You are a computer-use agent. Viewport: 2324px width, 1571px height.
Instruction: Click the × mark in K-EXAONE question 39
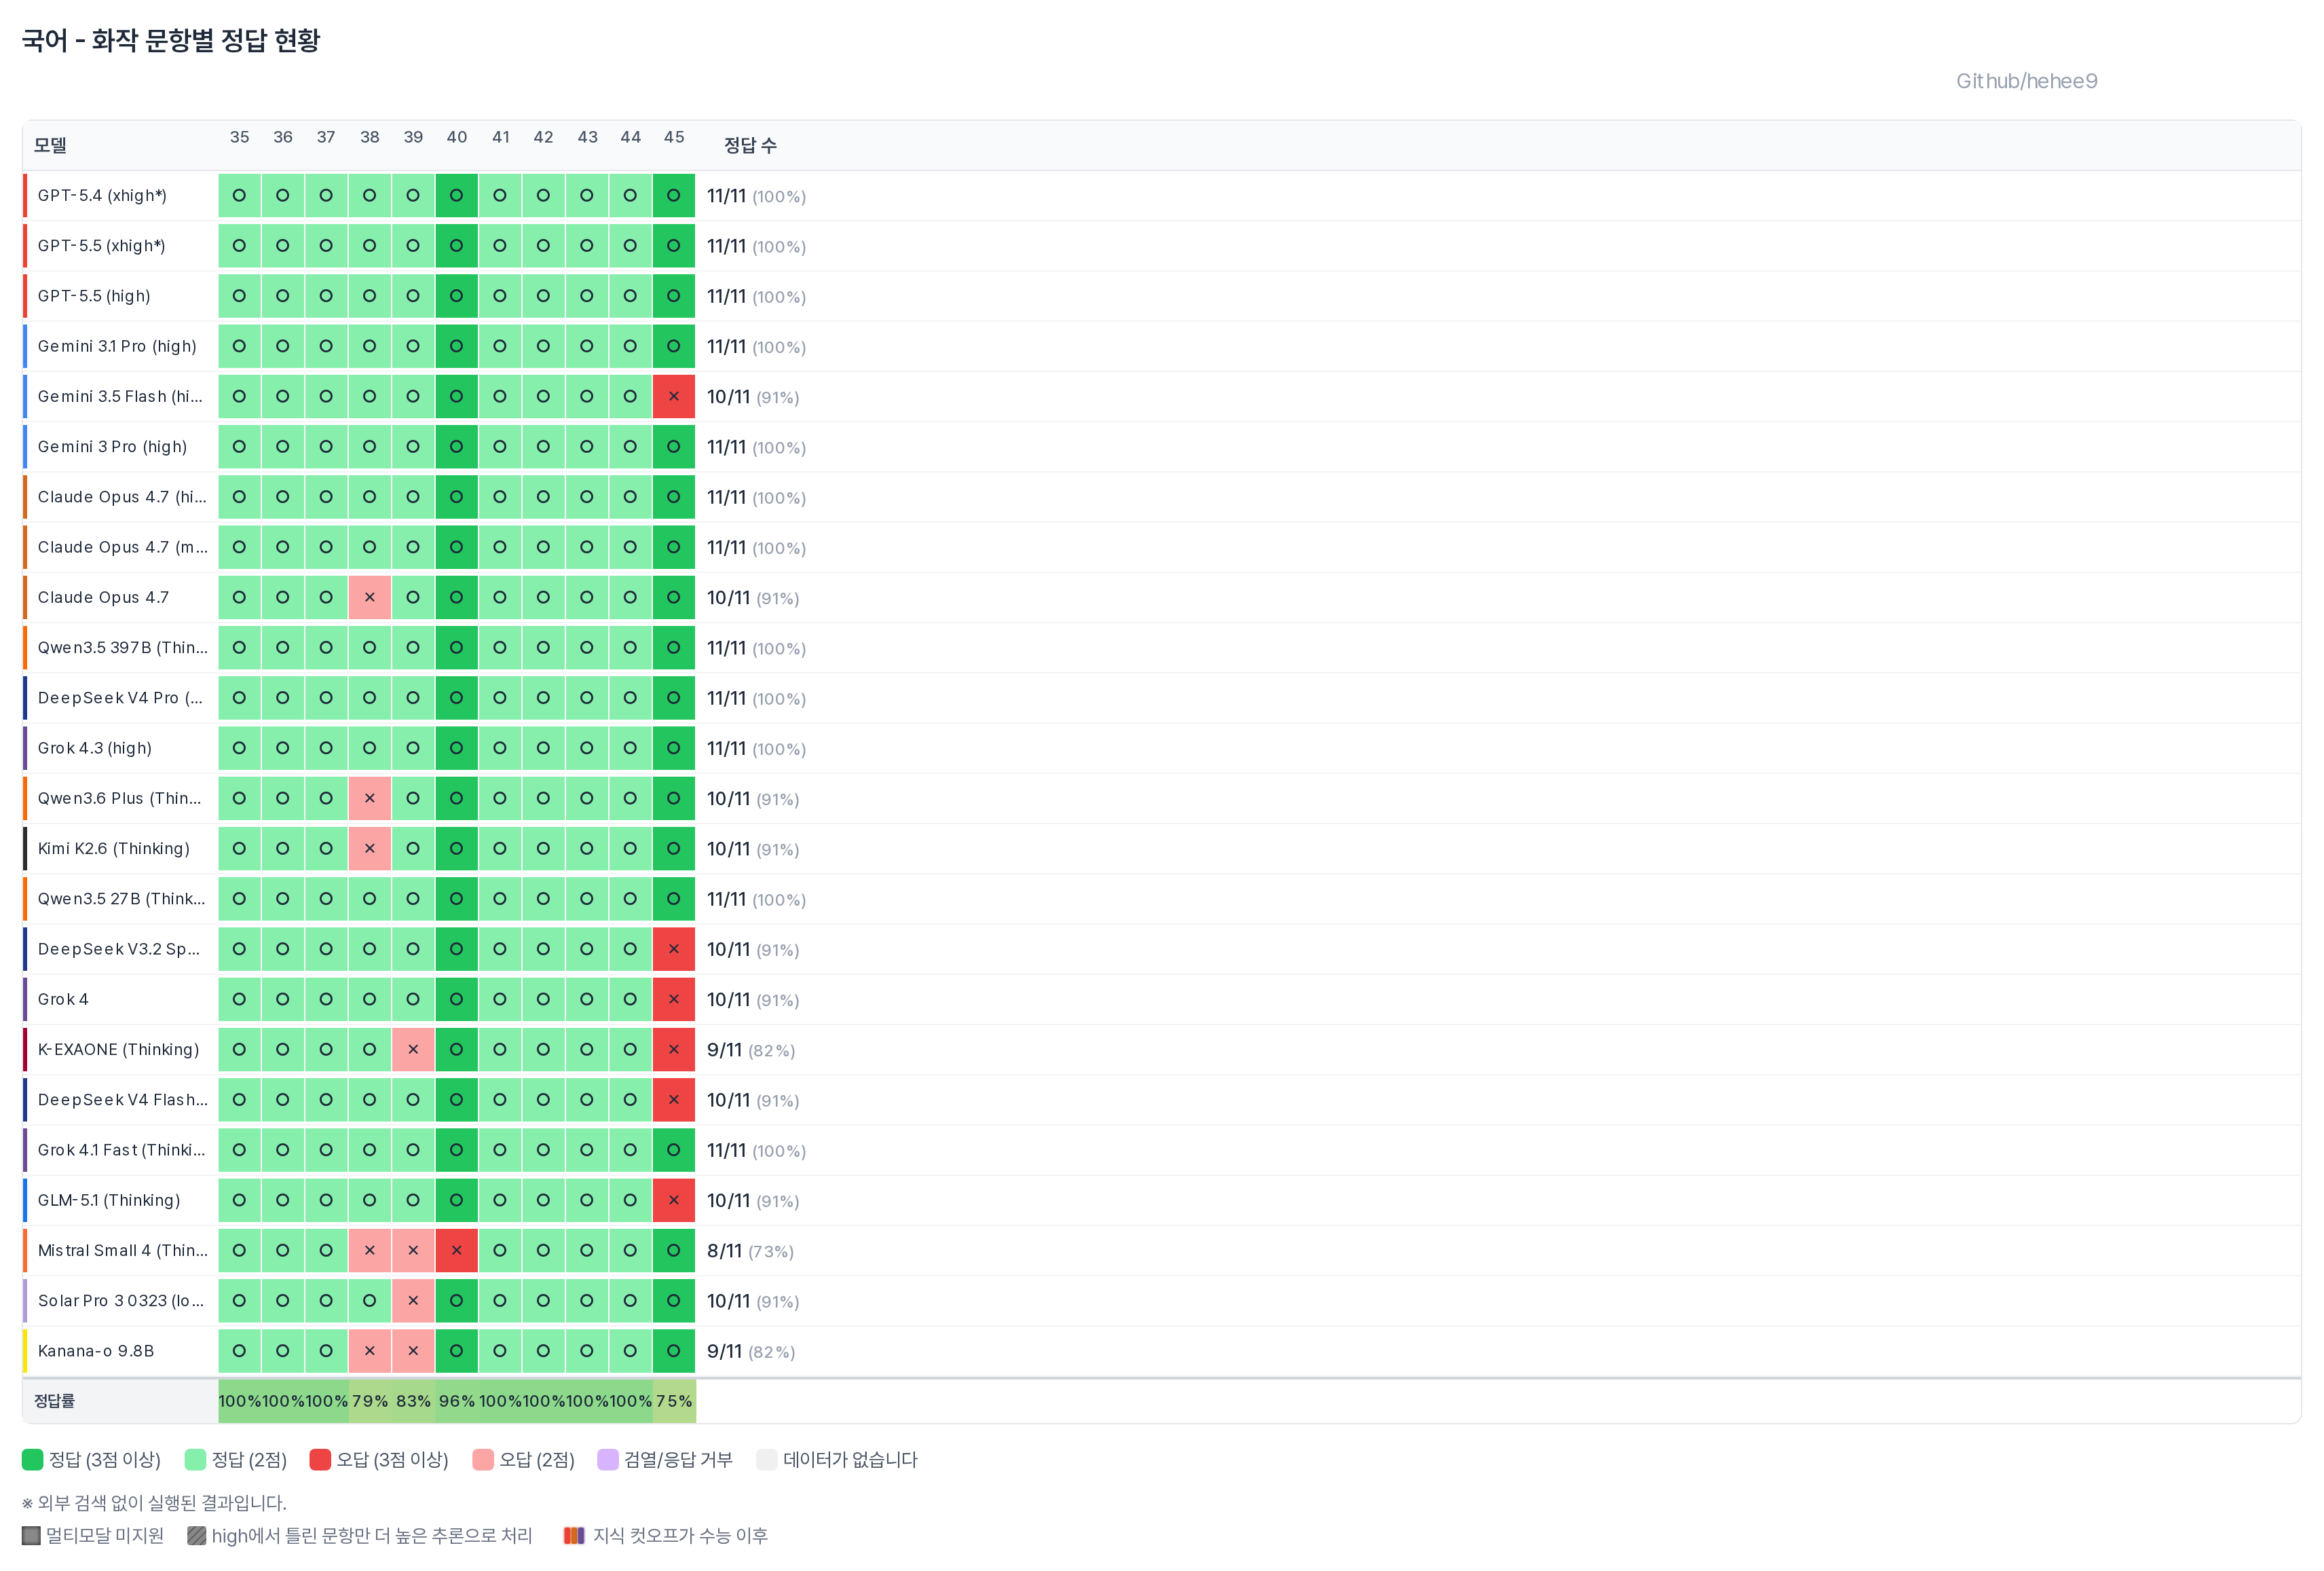click(413, 1050)
